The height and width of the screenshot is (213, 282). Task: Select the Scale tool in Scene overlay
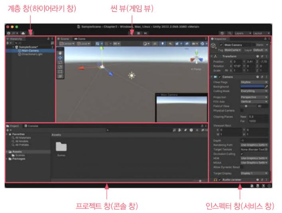pyautogui.click(x=60, y=67)
